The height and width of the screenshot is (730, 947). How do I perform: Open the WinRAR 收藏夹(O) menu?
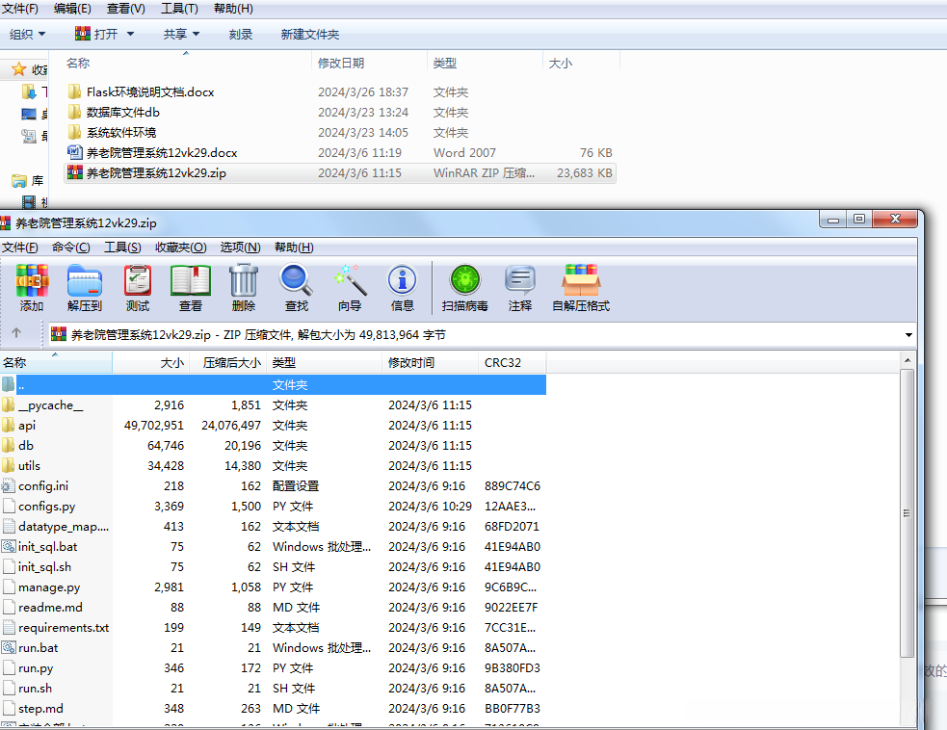click(x=180, y=247)
